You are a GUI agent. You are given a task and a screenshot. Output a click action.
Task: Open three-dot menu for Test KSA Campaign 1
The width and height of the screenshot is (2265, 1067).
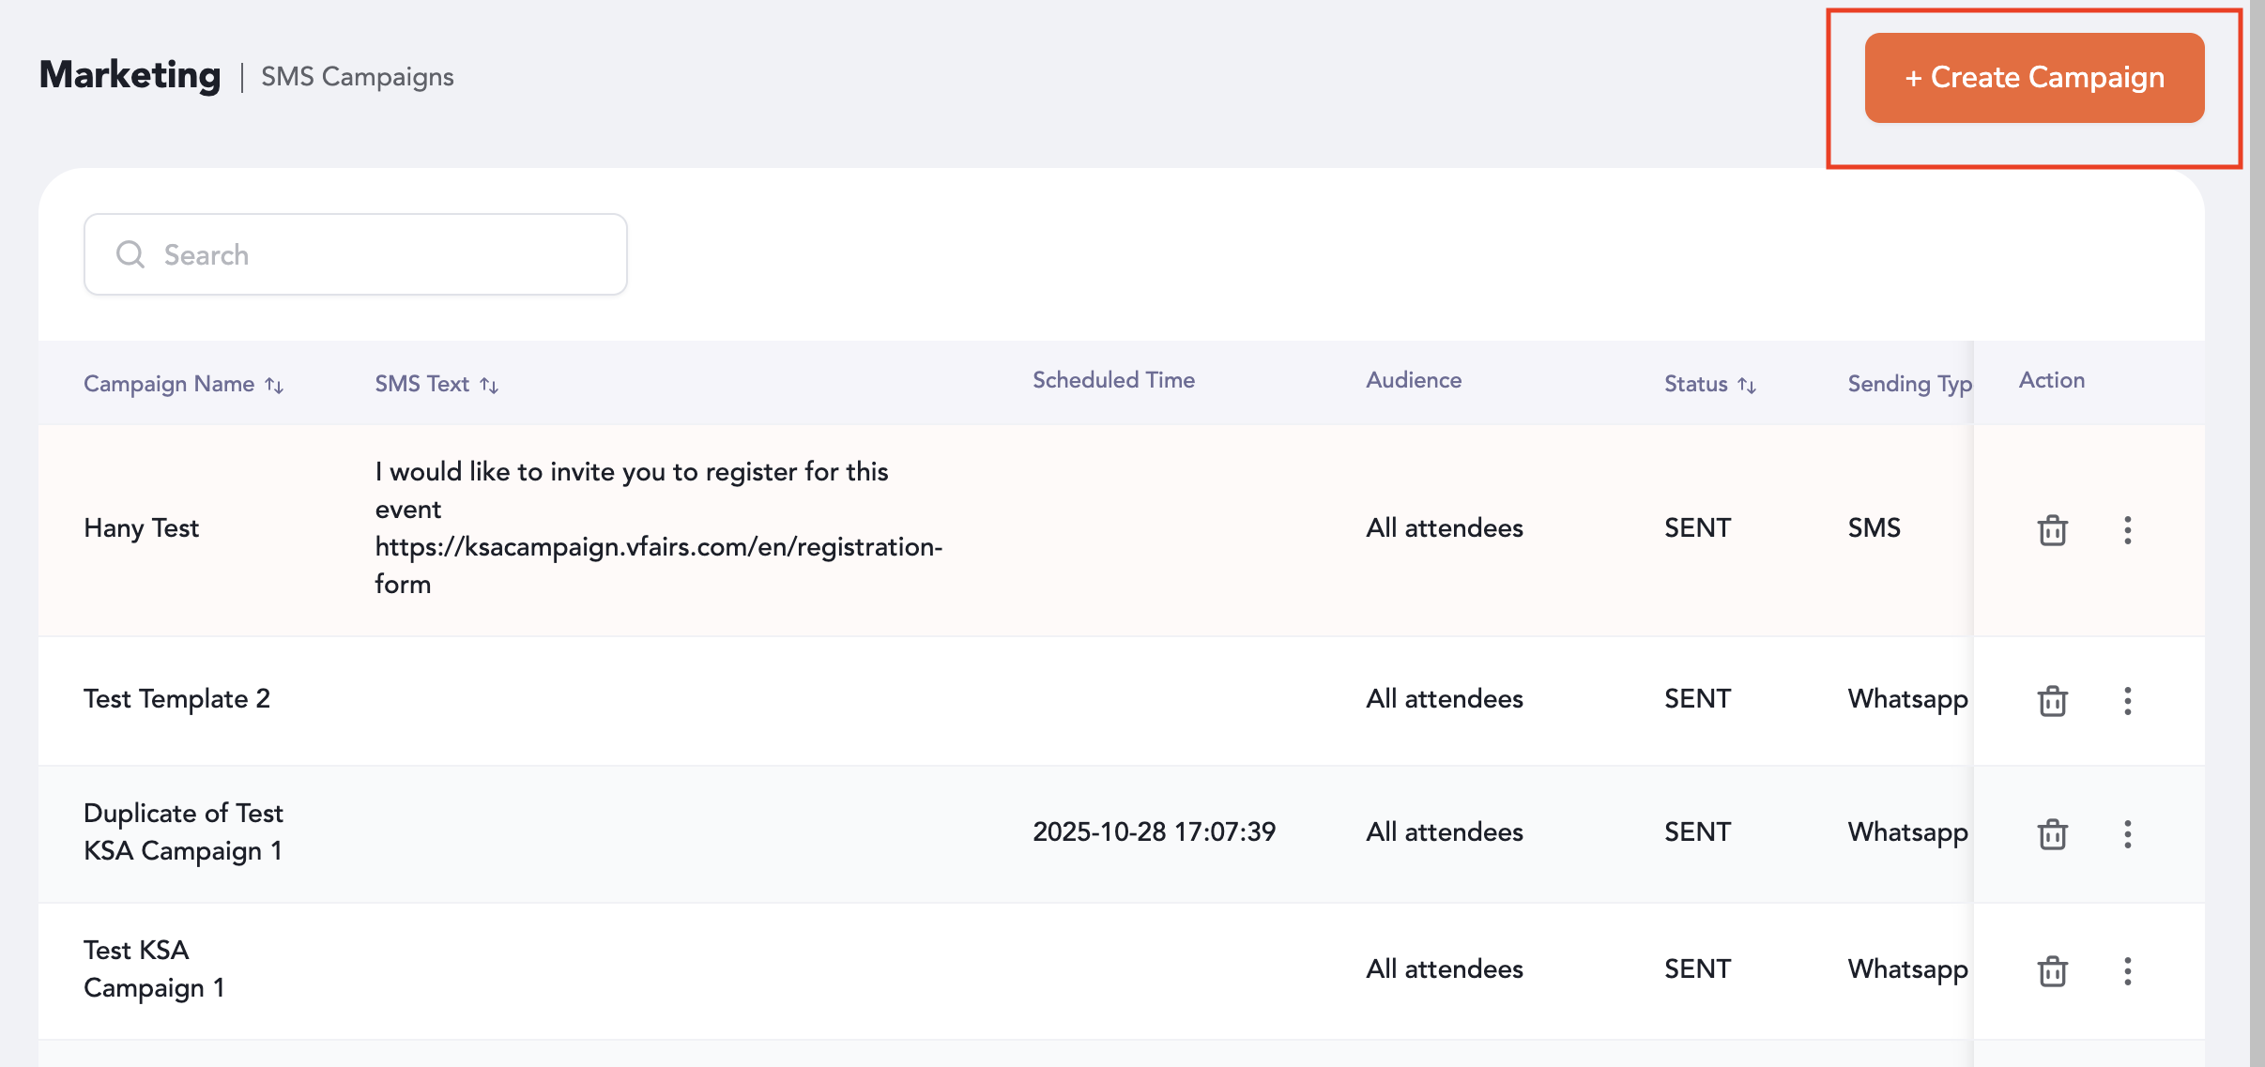coord(2127,971)
